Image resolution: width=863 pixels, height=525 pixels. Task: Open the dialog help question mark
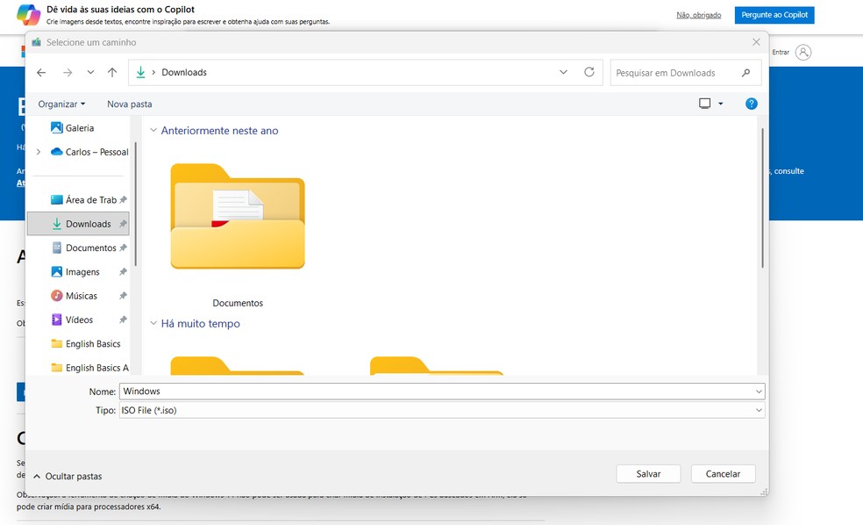(x=751, y=104)
